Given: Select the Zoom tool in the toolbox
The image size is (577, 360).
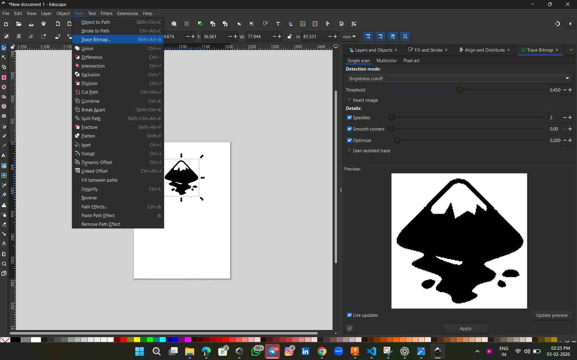Looking at the screenshot, I should click(x=4, y=264).
